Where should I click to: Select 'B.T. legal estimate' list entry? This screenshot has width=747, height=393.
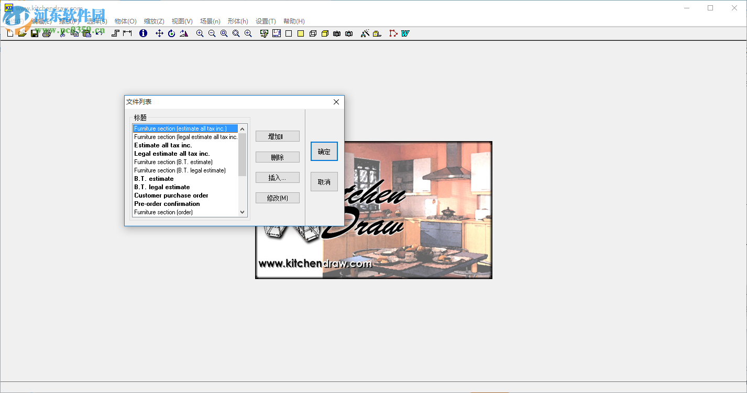click(185, 187)
